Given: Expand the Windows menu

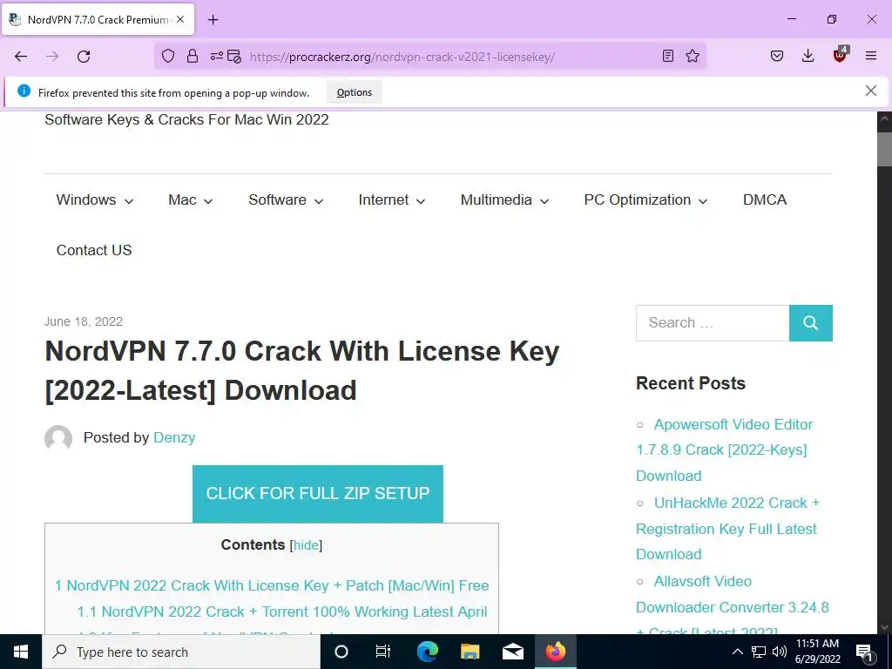Looking at the screenshot, I should tap(94, 199).
